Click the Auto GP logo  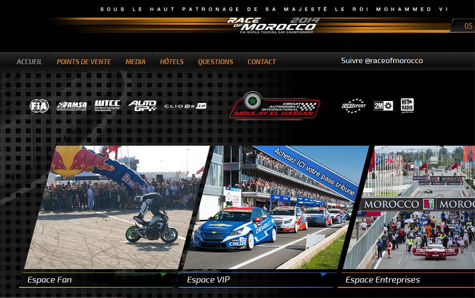tap(142, 106)
